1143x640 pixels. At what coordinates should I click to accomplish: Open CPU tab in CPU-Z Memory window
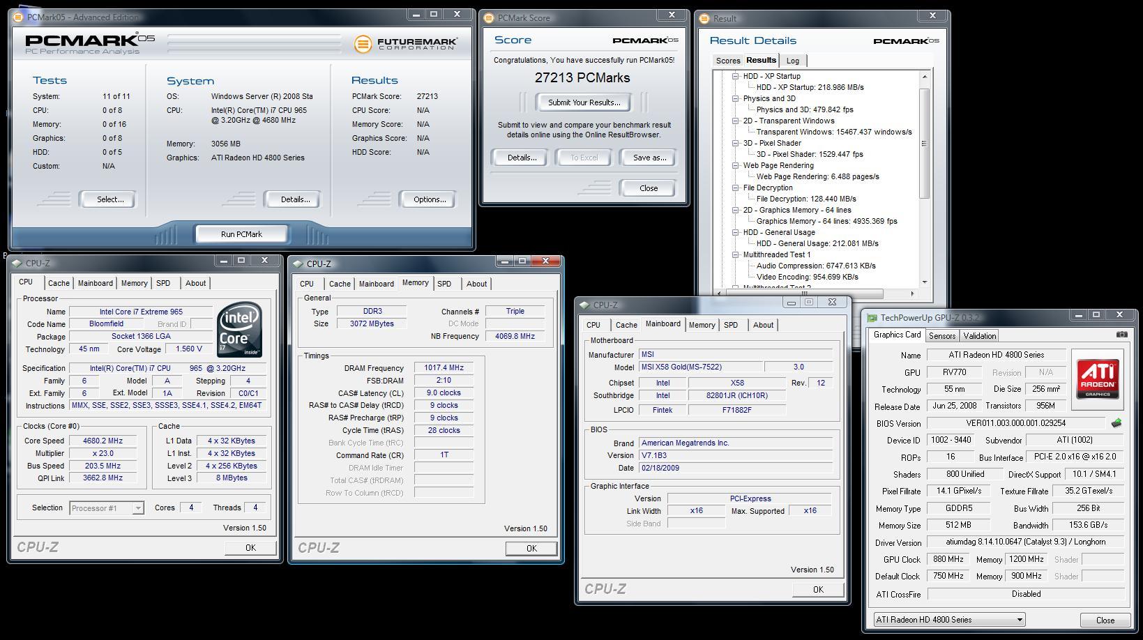click(307, 284)
